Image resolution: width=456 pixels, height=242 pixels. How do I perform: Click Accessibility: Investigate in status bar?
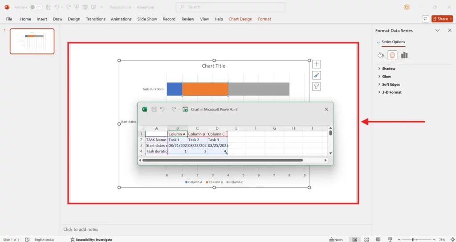tap(91, 239)
